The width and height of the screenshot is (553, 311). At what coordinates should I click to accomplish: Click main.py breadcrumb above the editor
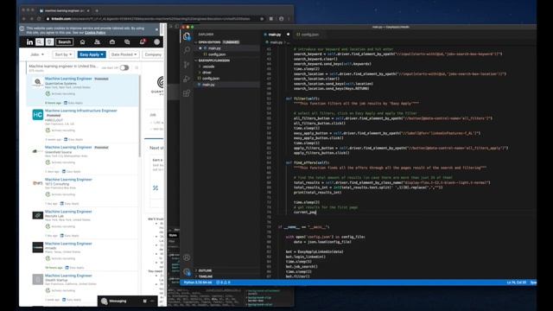pyautogui.click(x=276, y=42)
